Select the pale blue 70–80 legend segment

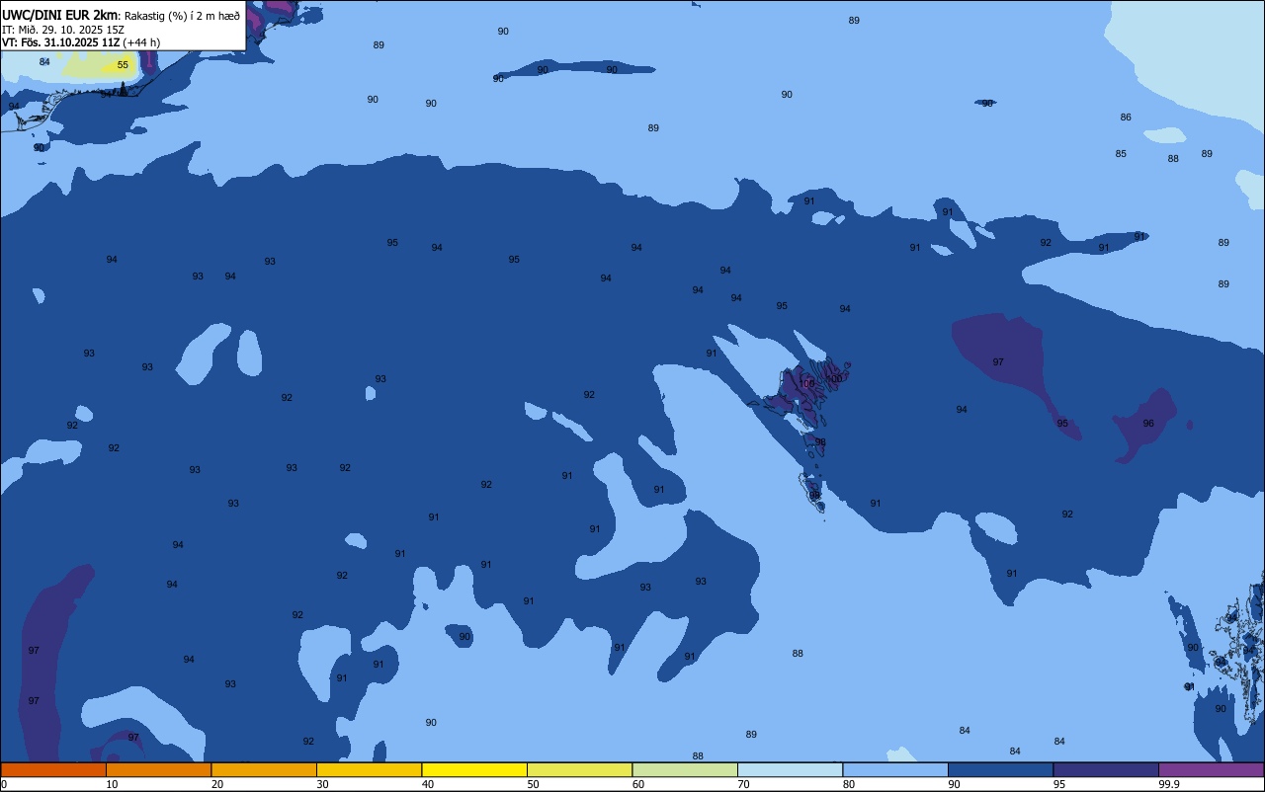(790, 769)
